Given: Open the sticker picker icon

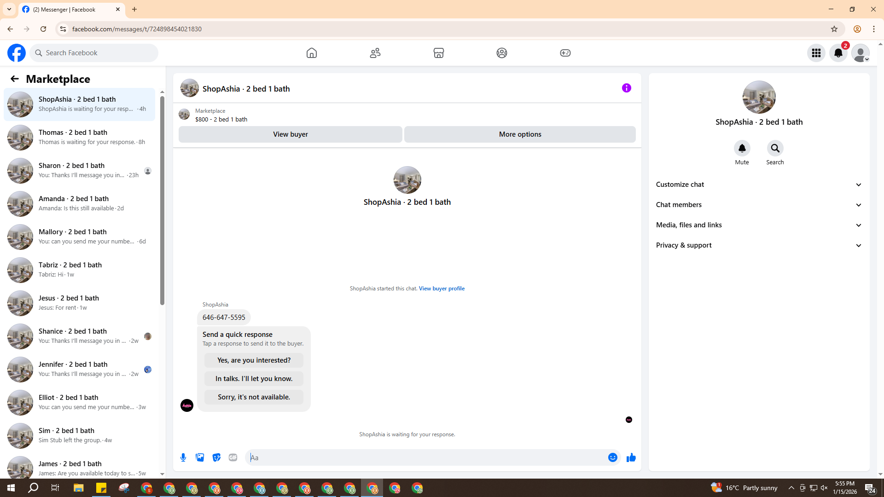Looking at the screenshot, I should [x=216, y=457].
